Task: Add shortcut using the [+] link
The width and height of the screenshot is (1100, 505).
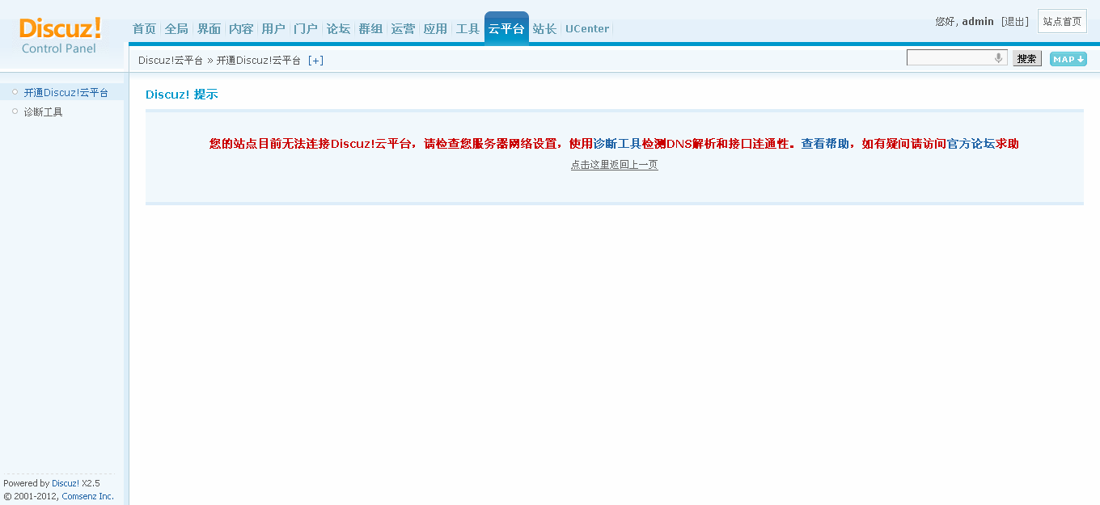Action: coord(315,61)
